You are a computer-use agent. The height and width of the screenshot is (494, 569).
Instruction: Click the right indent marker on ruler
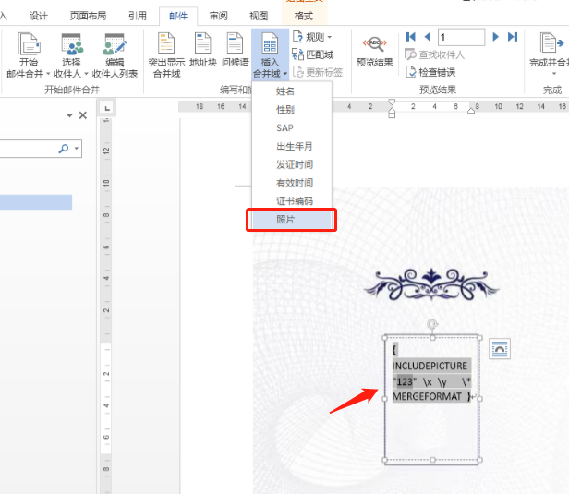(x=471, y=110)
